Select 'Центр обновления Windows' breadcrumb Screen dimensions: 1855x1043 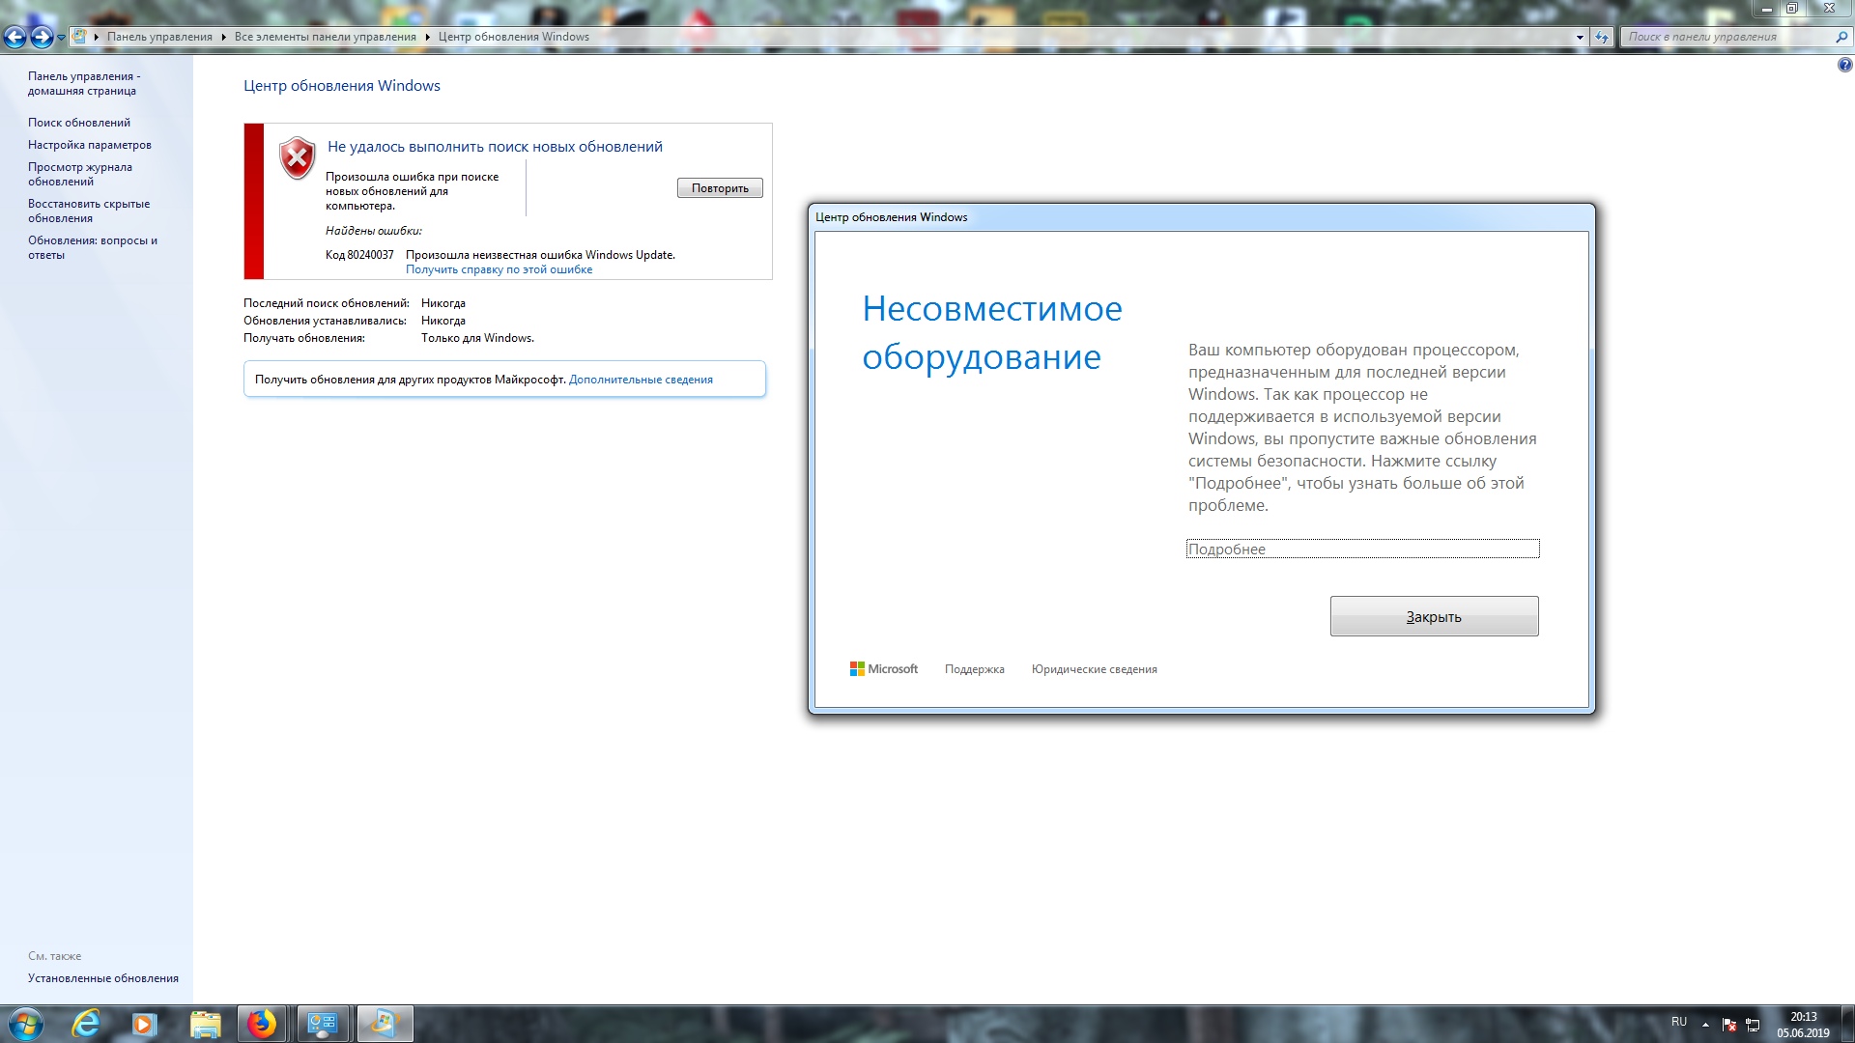coord(514,37)
